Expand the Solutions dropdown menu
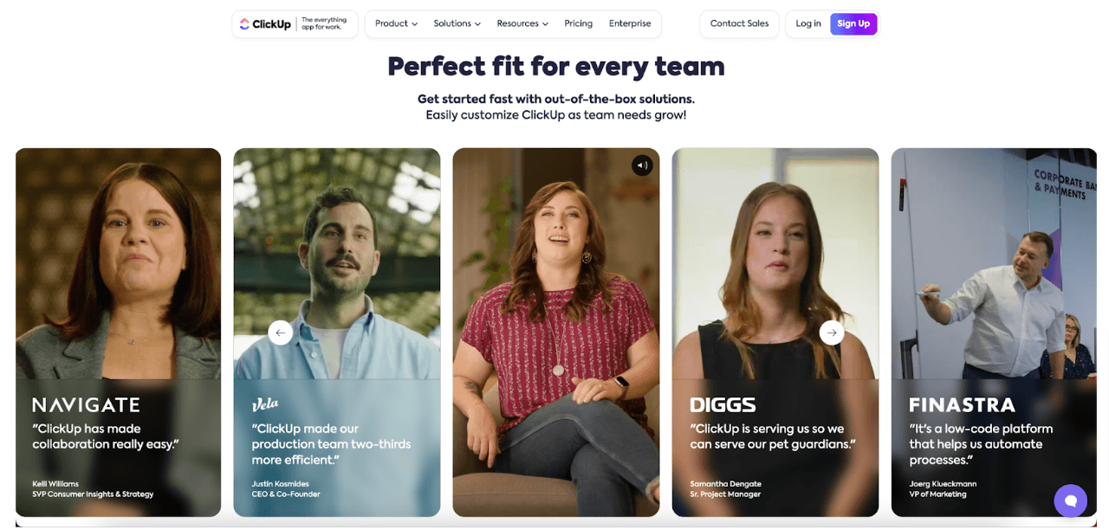 tap(457, 24)
